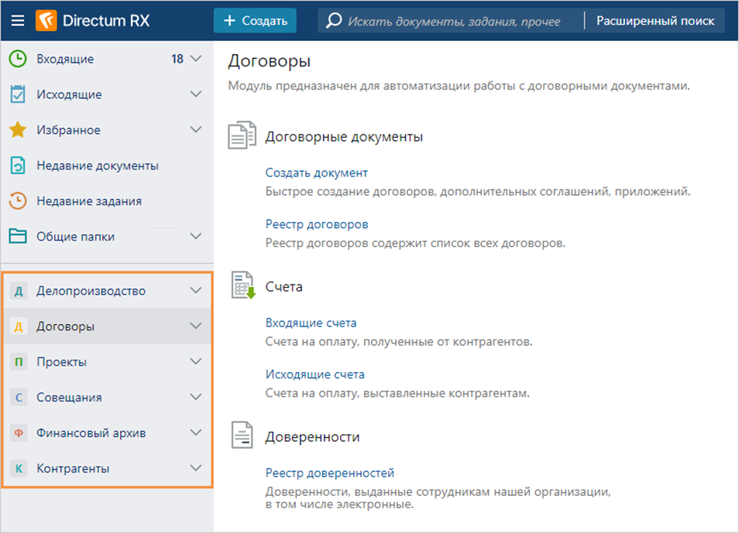Expand the Входящие folder chevron
Screen dimensions: 739x533
point(195,59)
